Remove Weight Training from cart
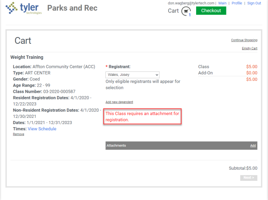268x200 pixels. 18,134
